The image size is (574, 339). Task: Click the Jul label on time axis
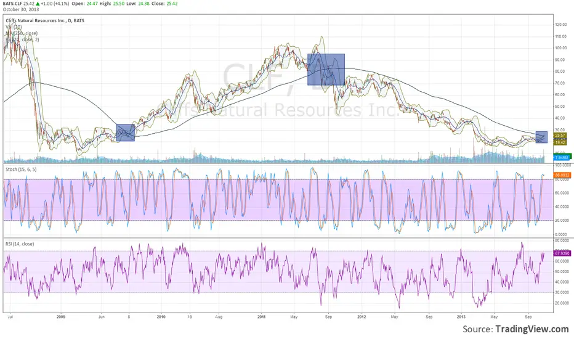[10, 317]
